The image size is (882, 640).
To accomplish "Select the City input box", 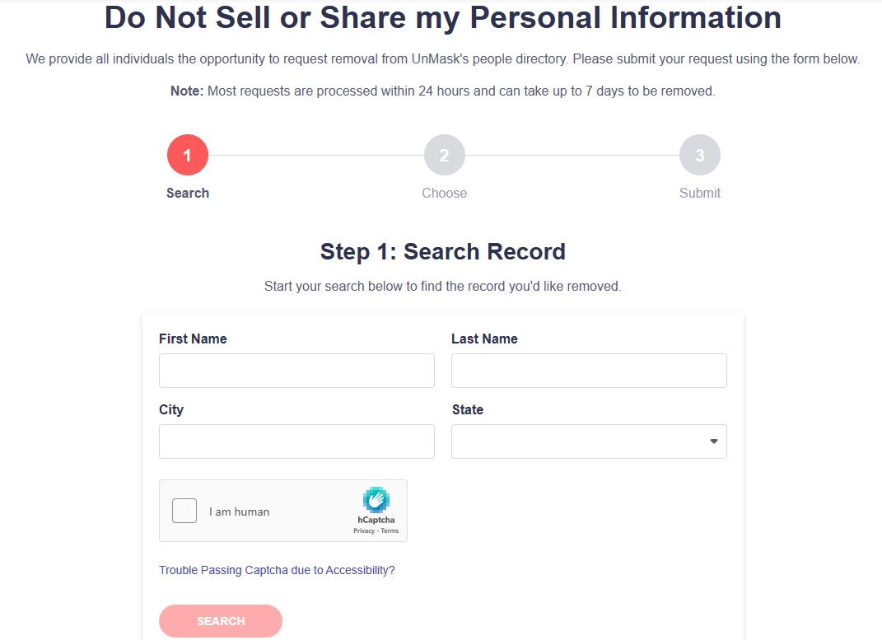I will click(296, 441).
